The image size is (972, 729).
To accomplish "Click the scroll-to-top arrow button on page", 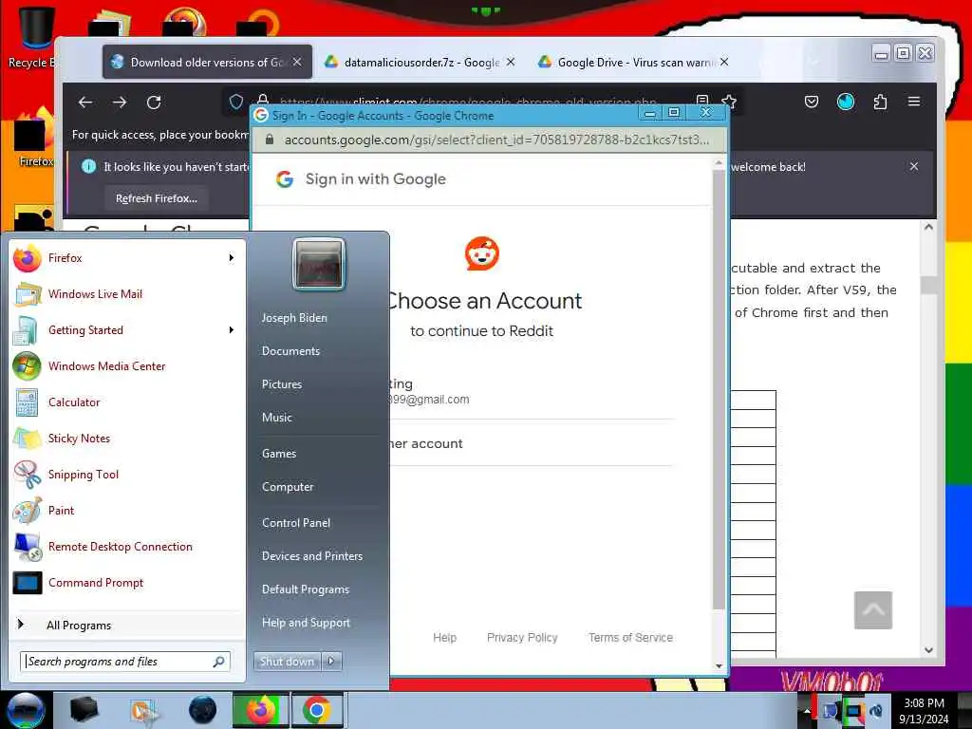I will pyautogui.click(x=873, y=610).
